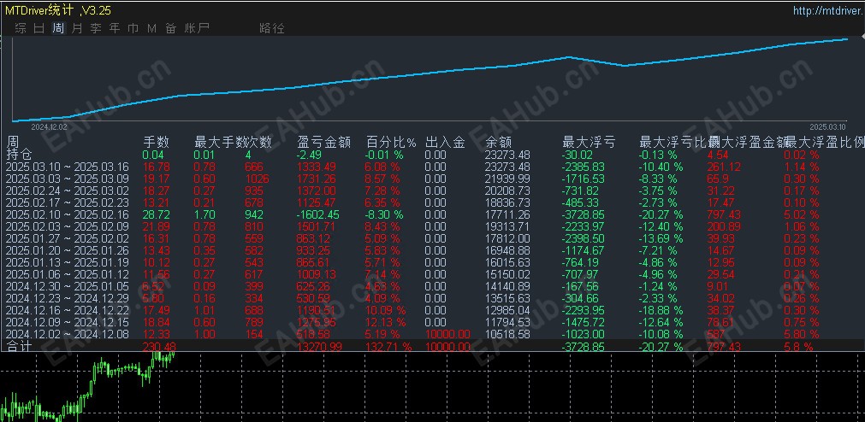
Task: Click the 最大浮亏 column header
Action: [x=589, y=143]
